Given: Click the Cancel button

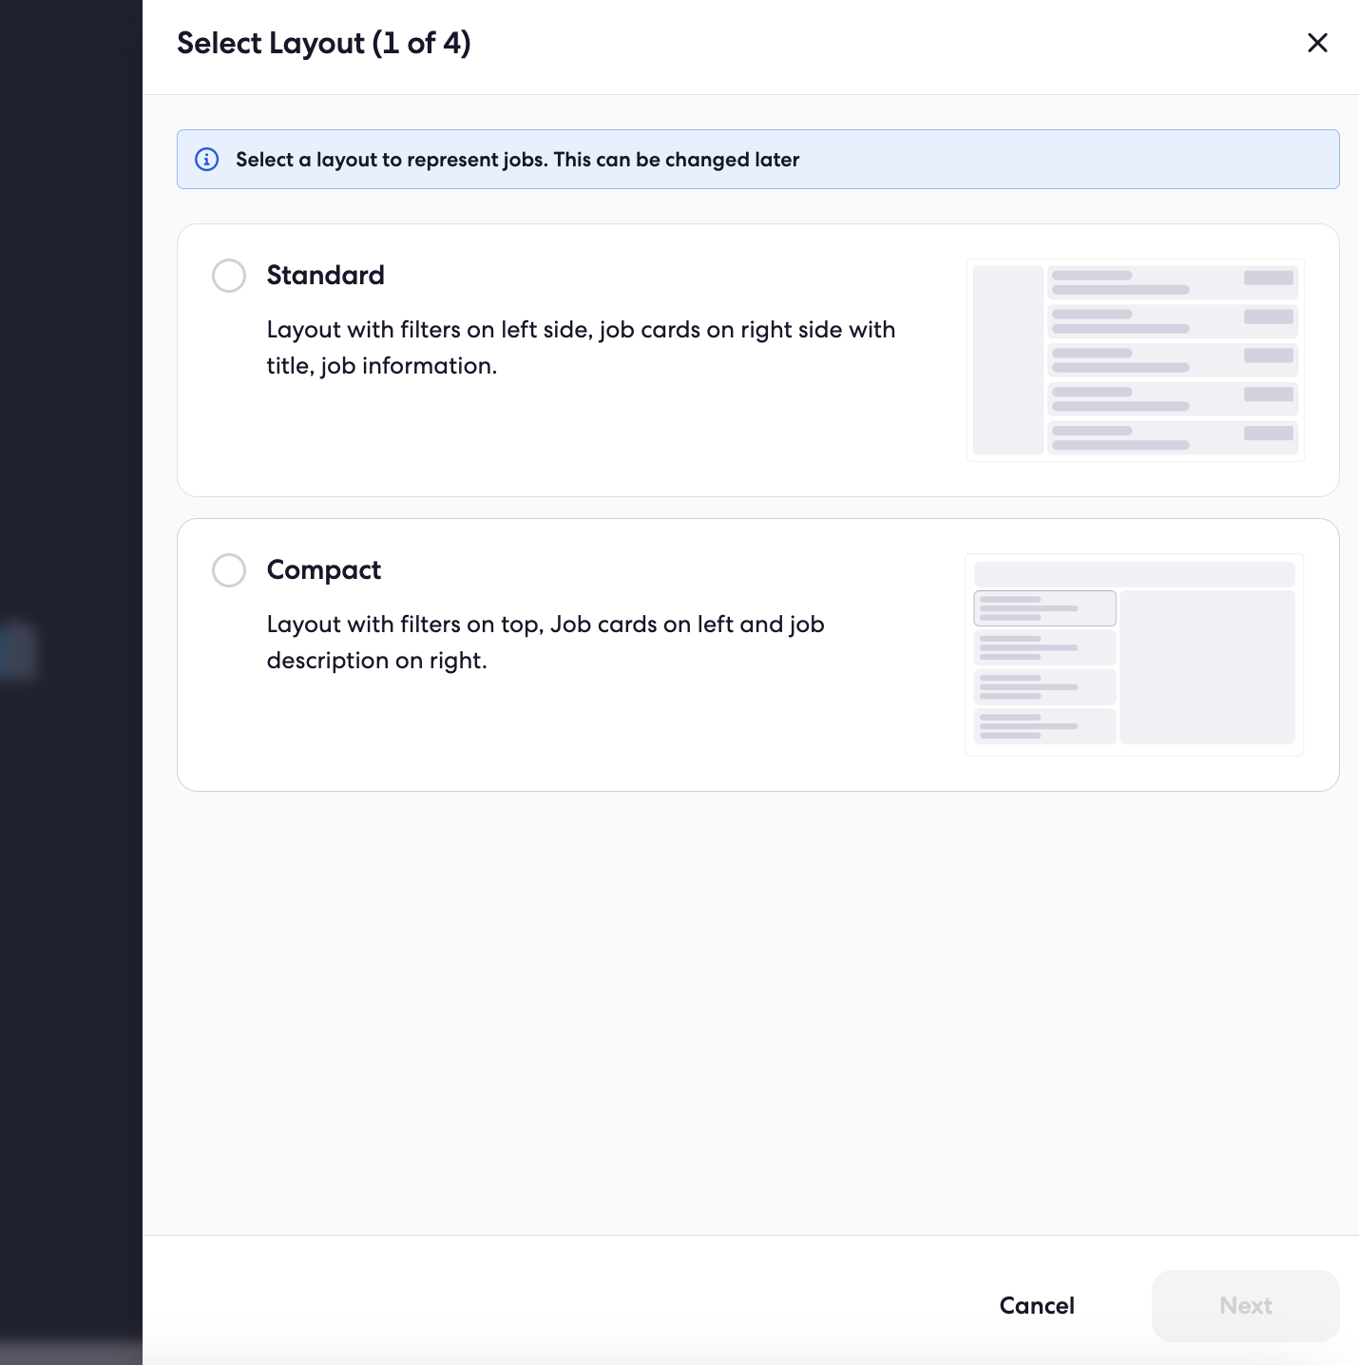Looking at the screenshot, I should tap(1037, 1305).
